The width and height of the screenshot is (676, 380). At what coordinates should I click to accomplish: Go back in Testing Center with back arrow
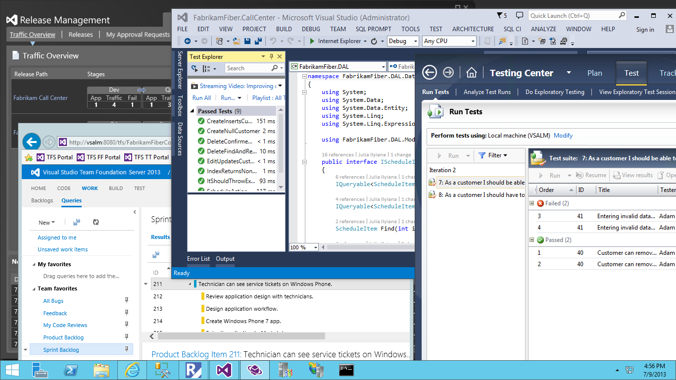pyautogui.click(x=430, y=73)
